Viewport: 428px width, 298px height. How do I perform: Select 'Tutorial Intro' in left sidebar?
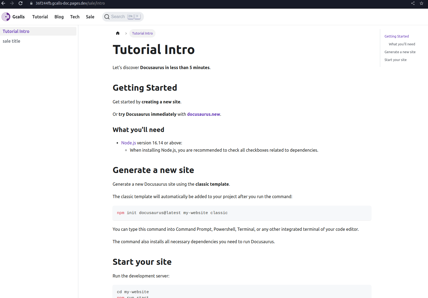16,31
